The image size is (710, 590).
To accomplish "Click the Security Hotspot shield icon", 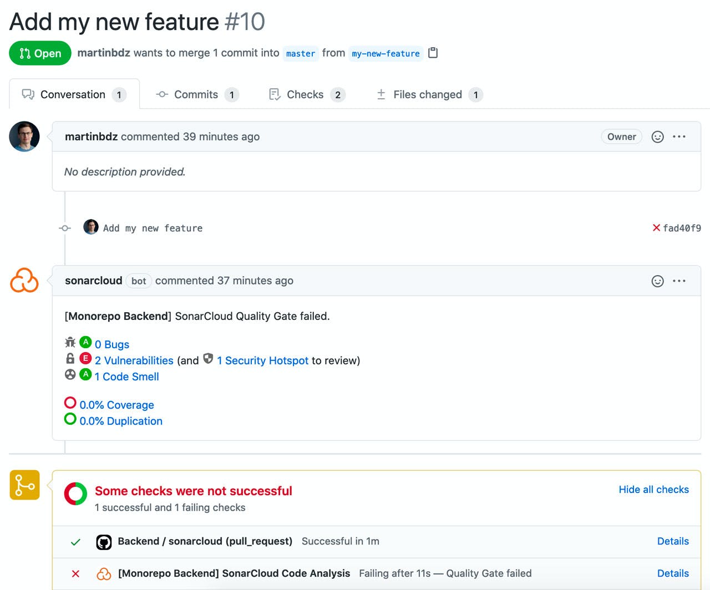I will coord(208,359).
